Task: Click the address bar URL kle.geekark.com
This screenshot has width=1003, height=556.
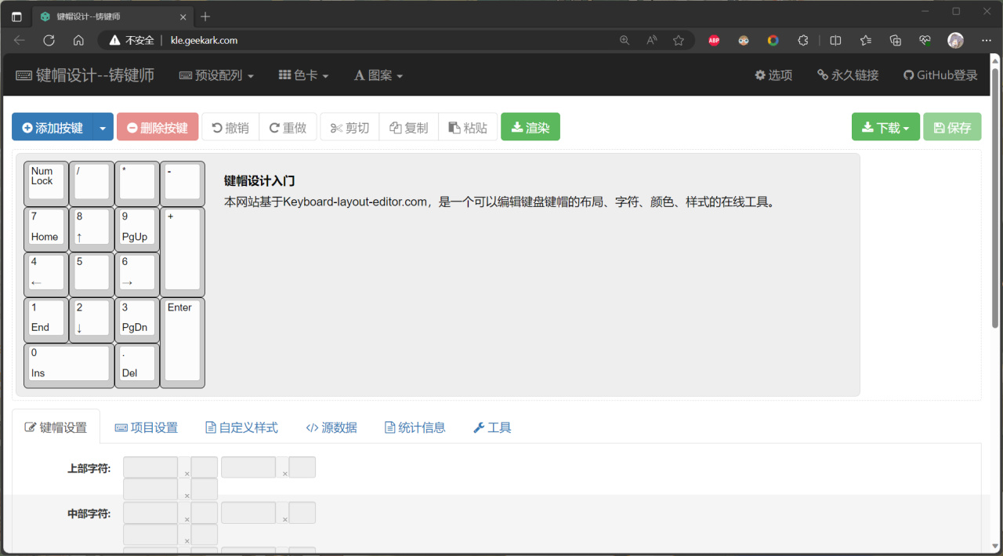Action: 204,40
